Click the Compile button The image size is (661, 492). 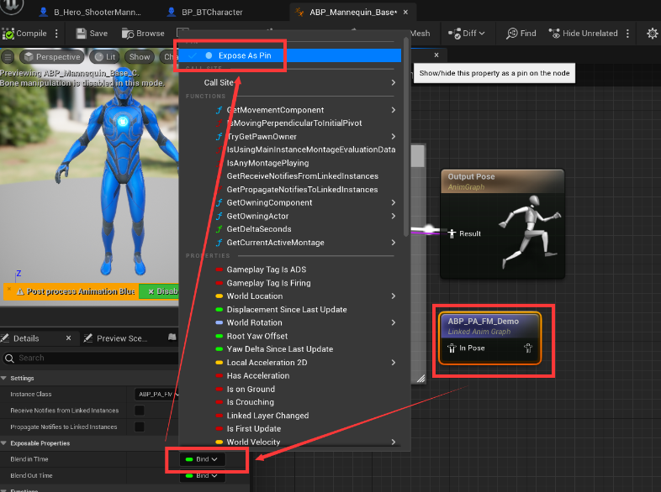24,34
